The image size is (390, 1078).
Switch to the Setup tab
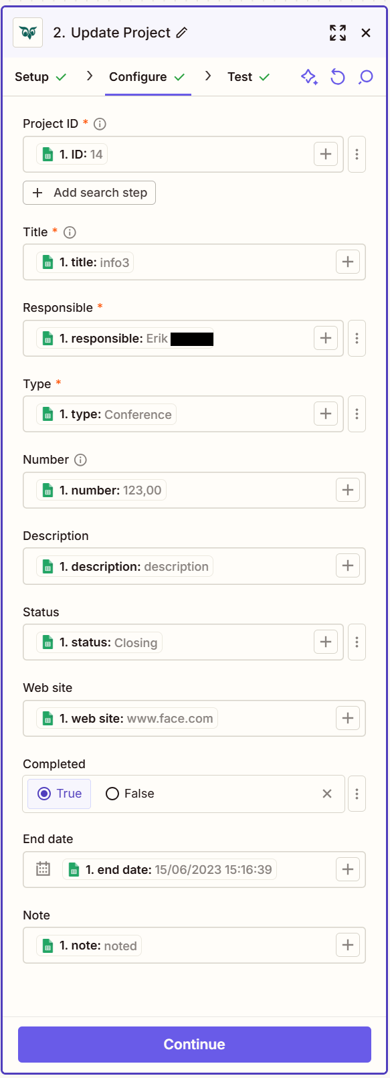pos(32,77)
